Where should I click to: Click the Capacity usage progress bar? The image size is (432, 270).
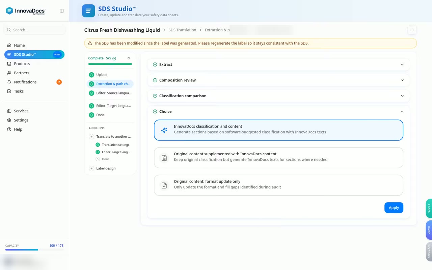click(34, 250)
